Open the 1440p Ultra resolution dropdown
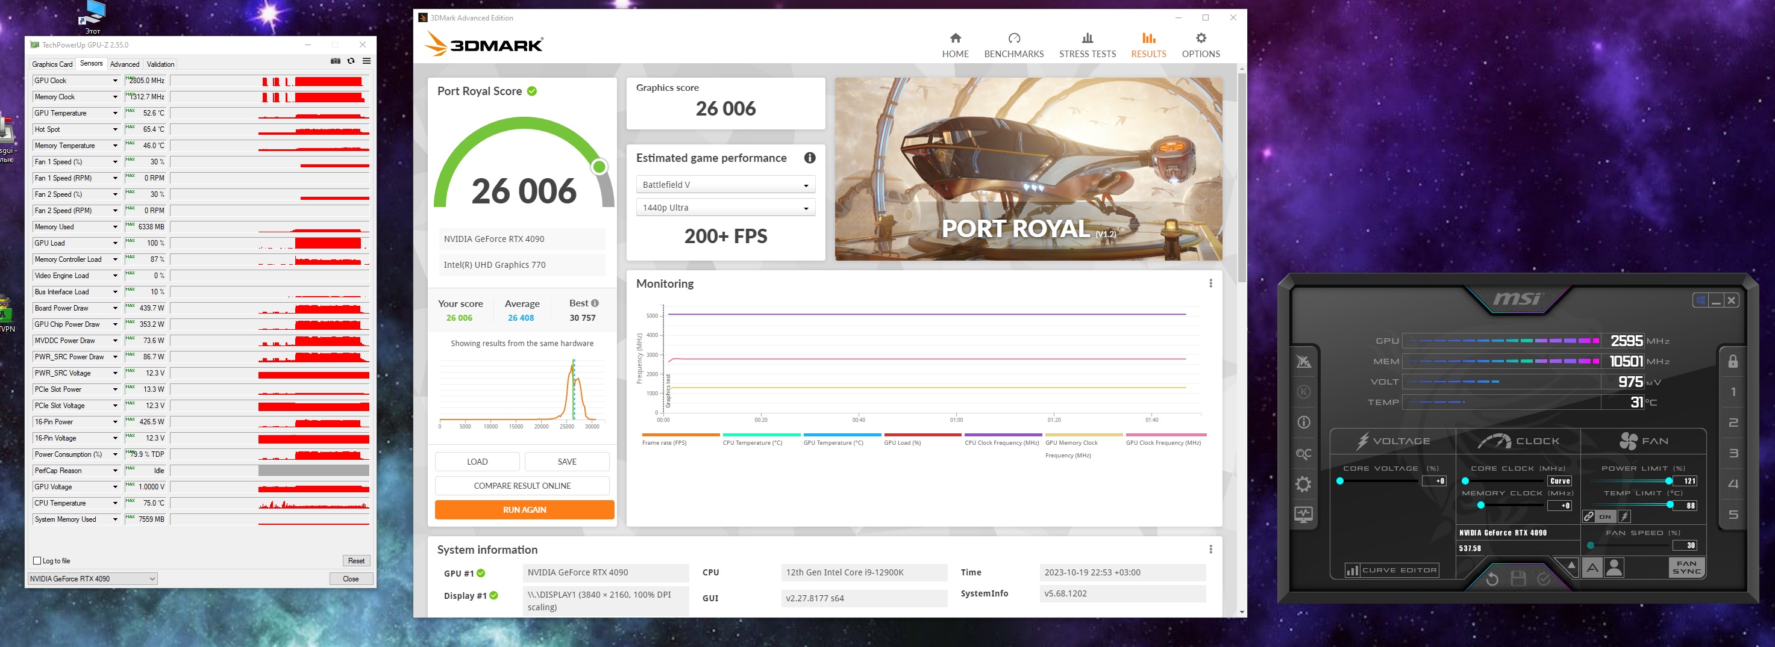This screenshot has width=1775, height=647. coord(725,207)
